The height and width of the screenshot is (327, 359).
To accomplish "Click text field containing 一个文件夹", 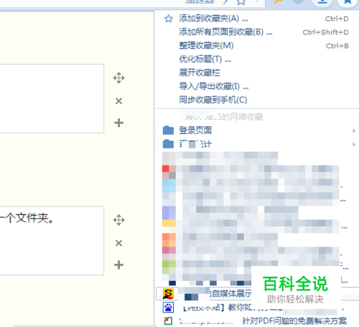I will 52,240.
